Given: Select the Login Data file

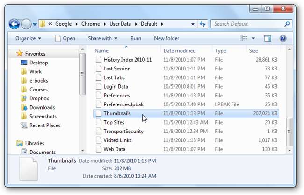Looking at the screenshot, I should point(186,86).
